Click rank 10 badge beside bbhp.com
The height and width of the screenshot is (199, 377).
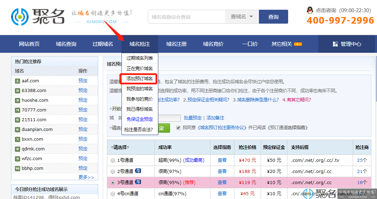(17, 168)
